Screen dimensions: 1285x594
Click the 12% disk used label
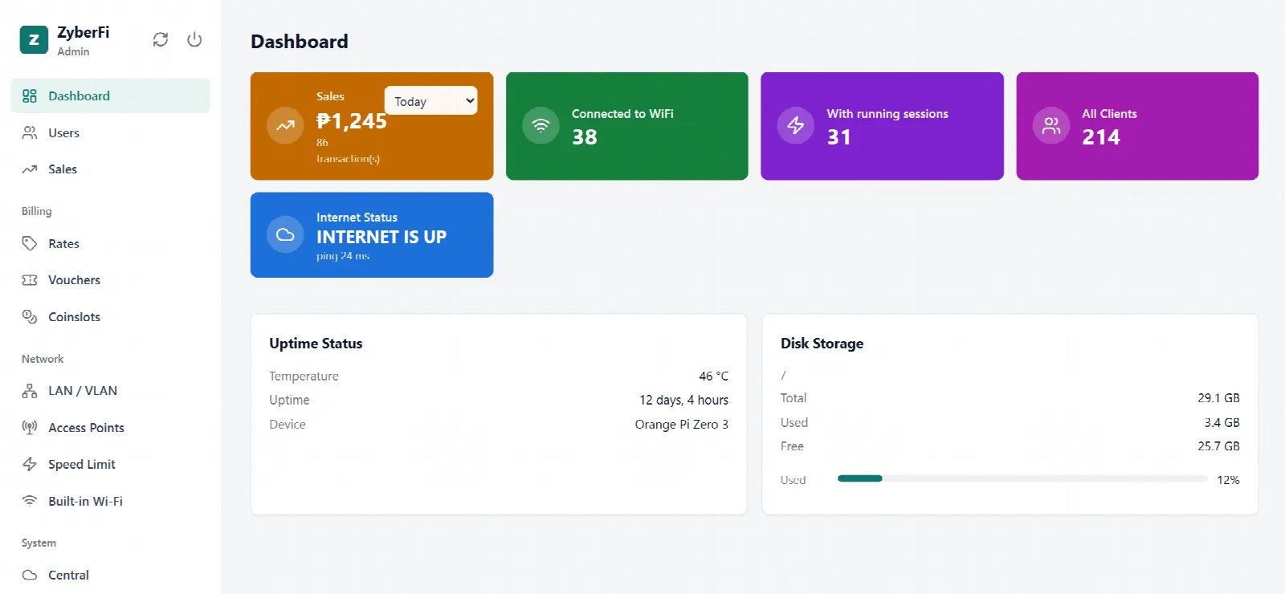click(1228, 479)
